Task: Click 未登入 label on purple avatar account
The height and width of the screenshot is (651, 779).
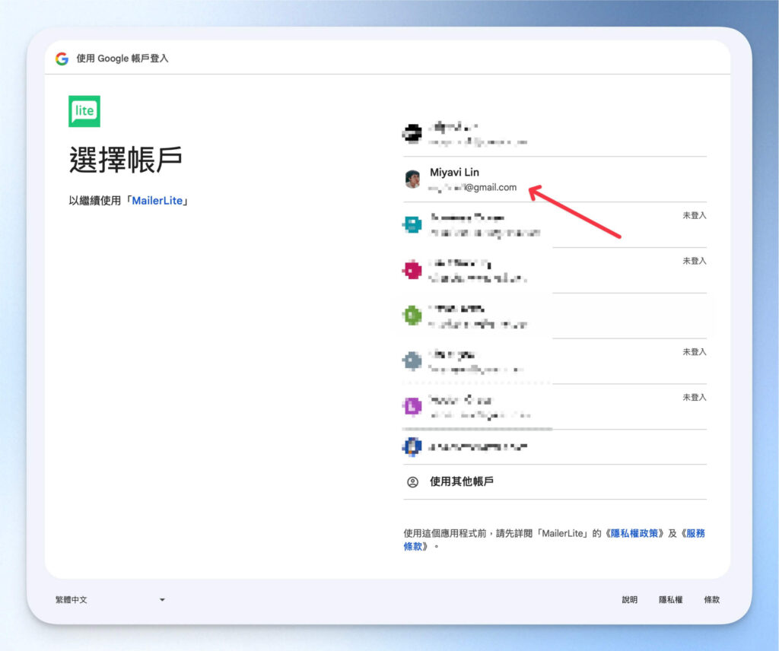Action: pos(694,397)
